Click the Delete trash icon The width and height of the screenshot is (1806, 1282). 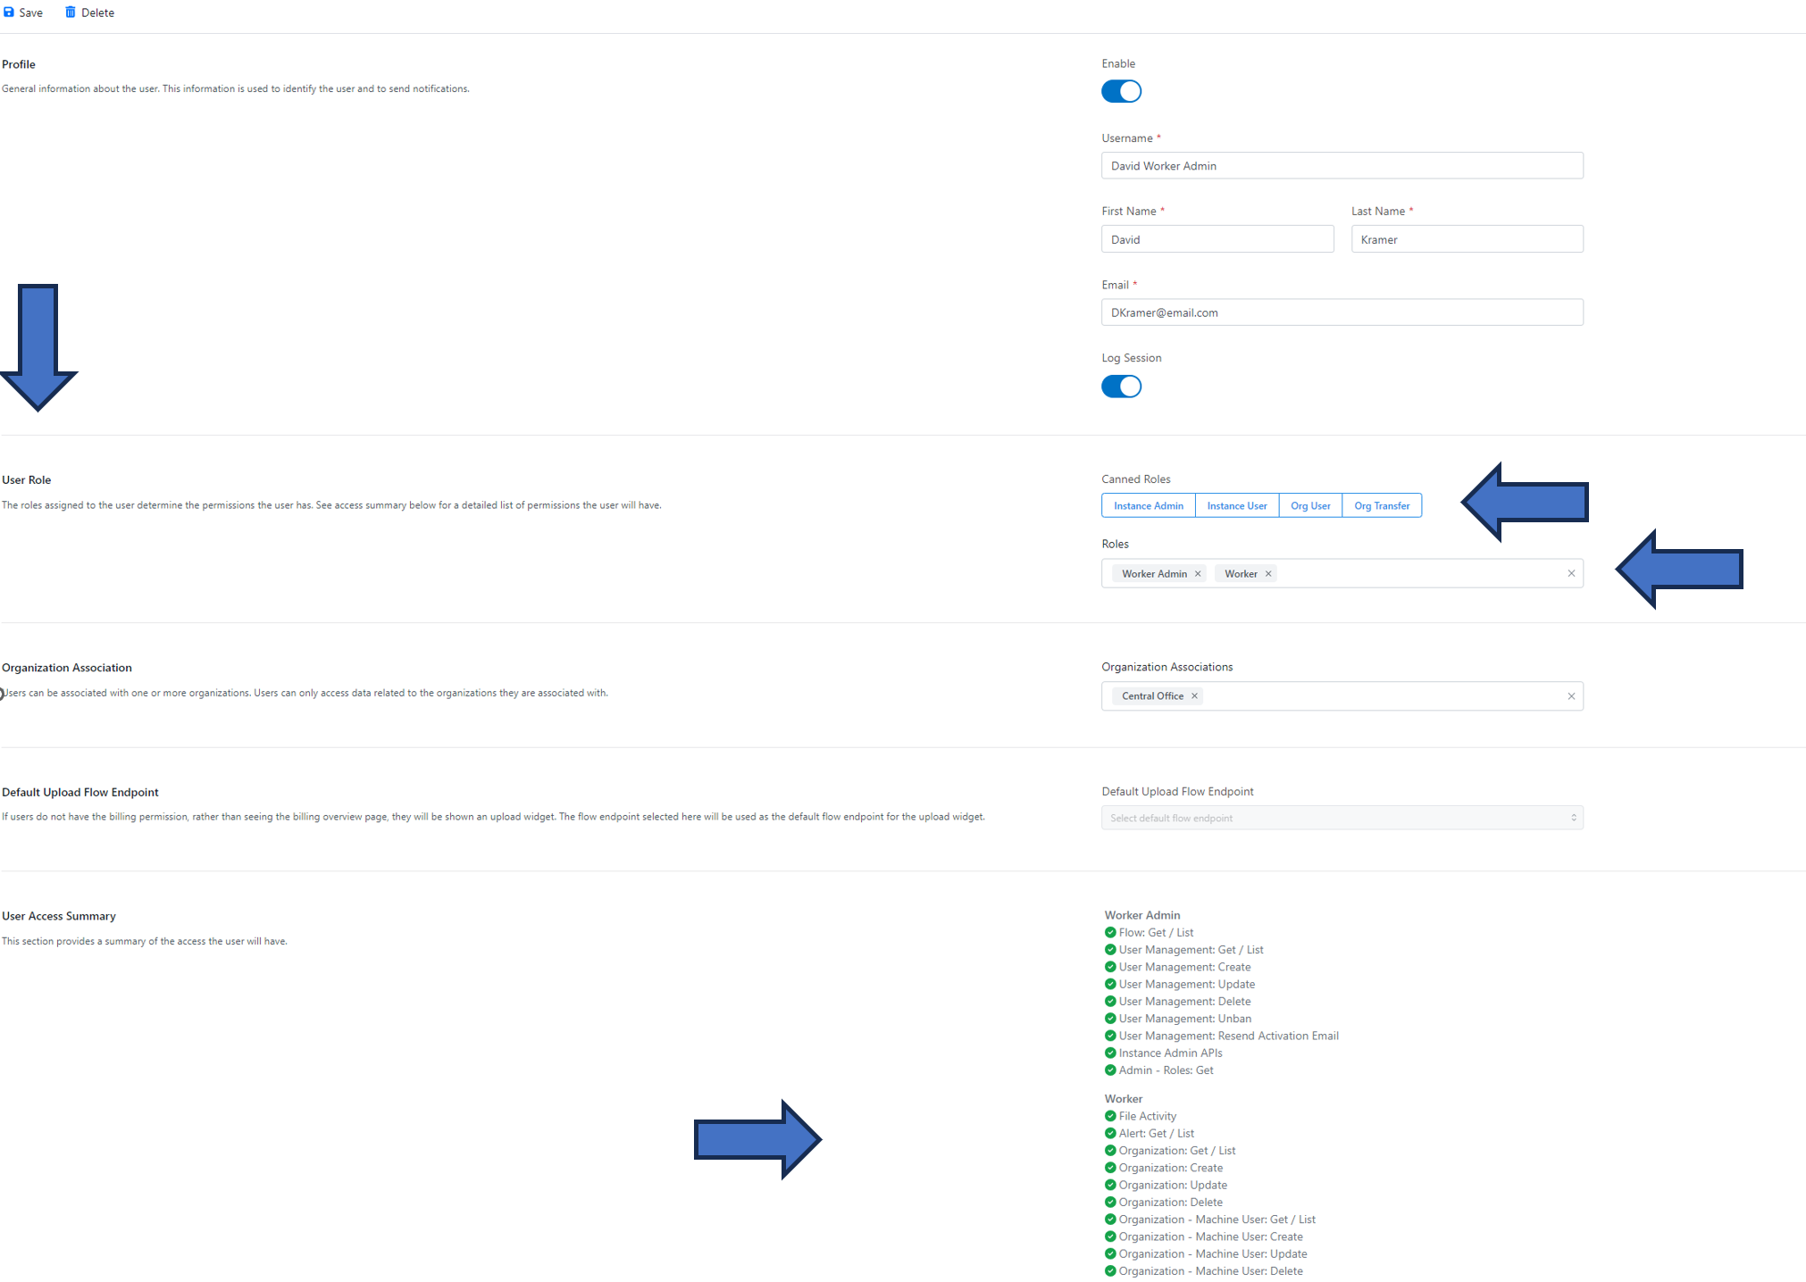tap(71, 12)
